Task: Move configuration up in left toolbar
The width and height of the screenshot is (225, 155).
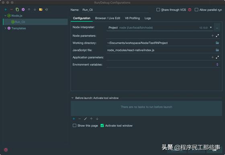Action: pos(29,10)
